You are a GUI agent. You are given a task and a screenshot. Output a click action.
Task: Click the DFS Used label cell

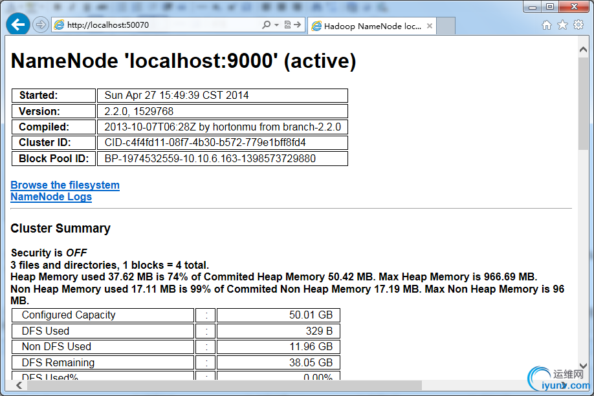(x=103, y=331)
